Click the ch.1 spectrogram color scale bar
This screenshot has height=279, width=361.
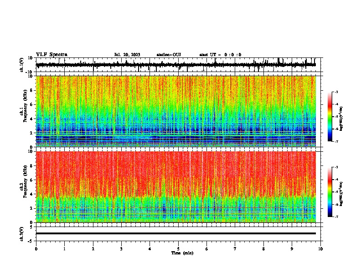click(x=330, y=117)
